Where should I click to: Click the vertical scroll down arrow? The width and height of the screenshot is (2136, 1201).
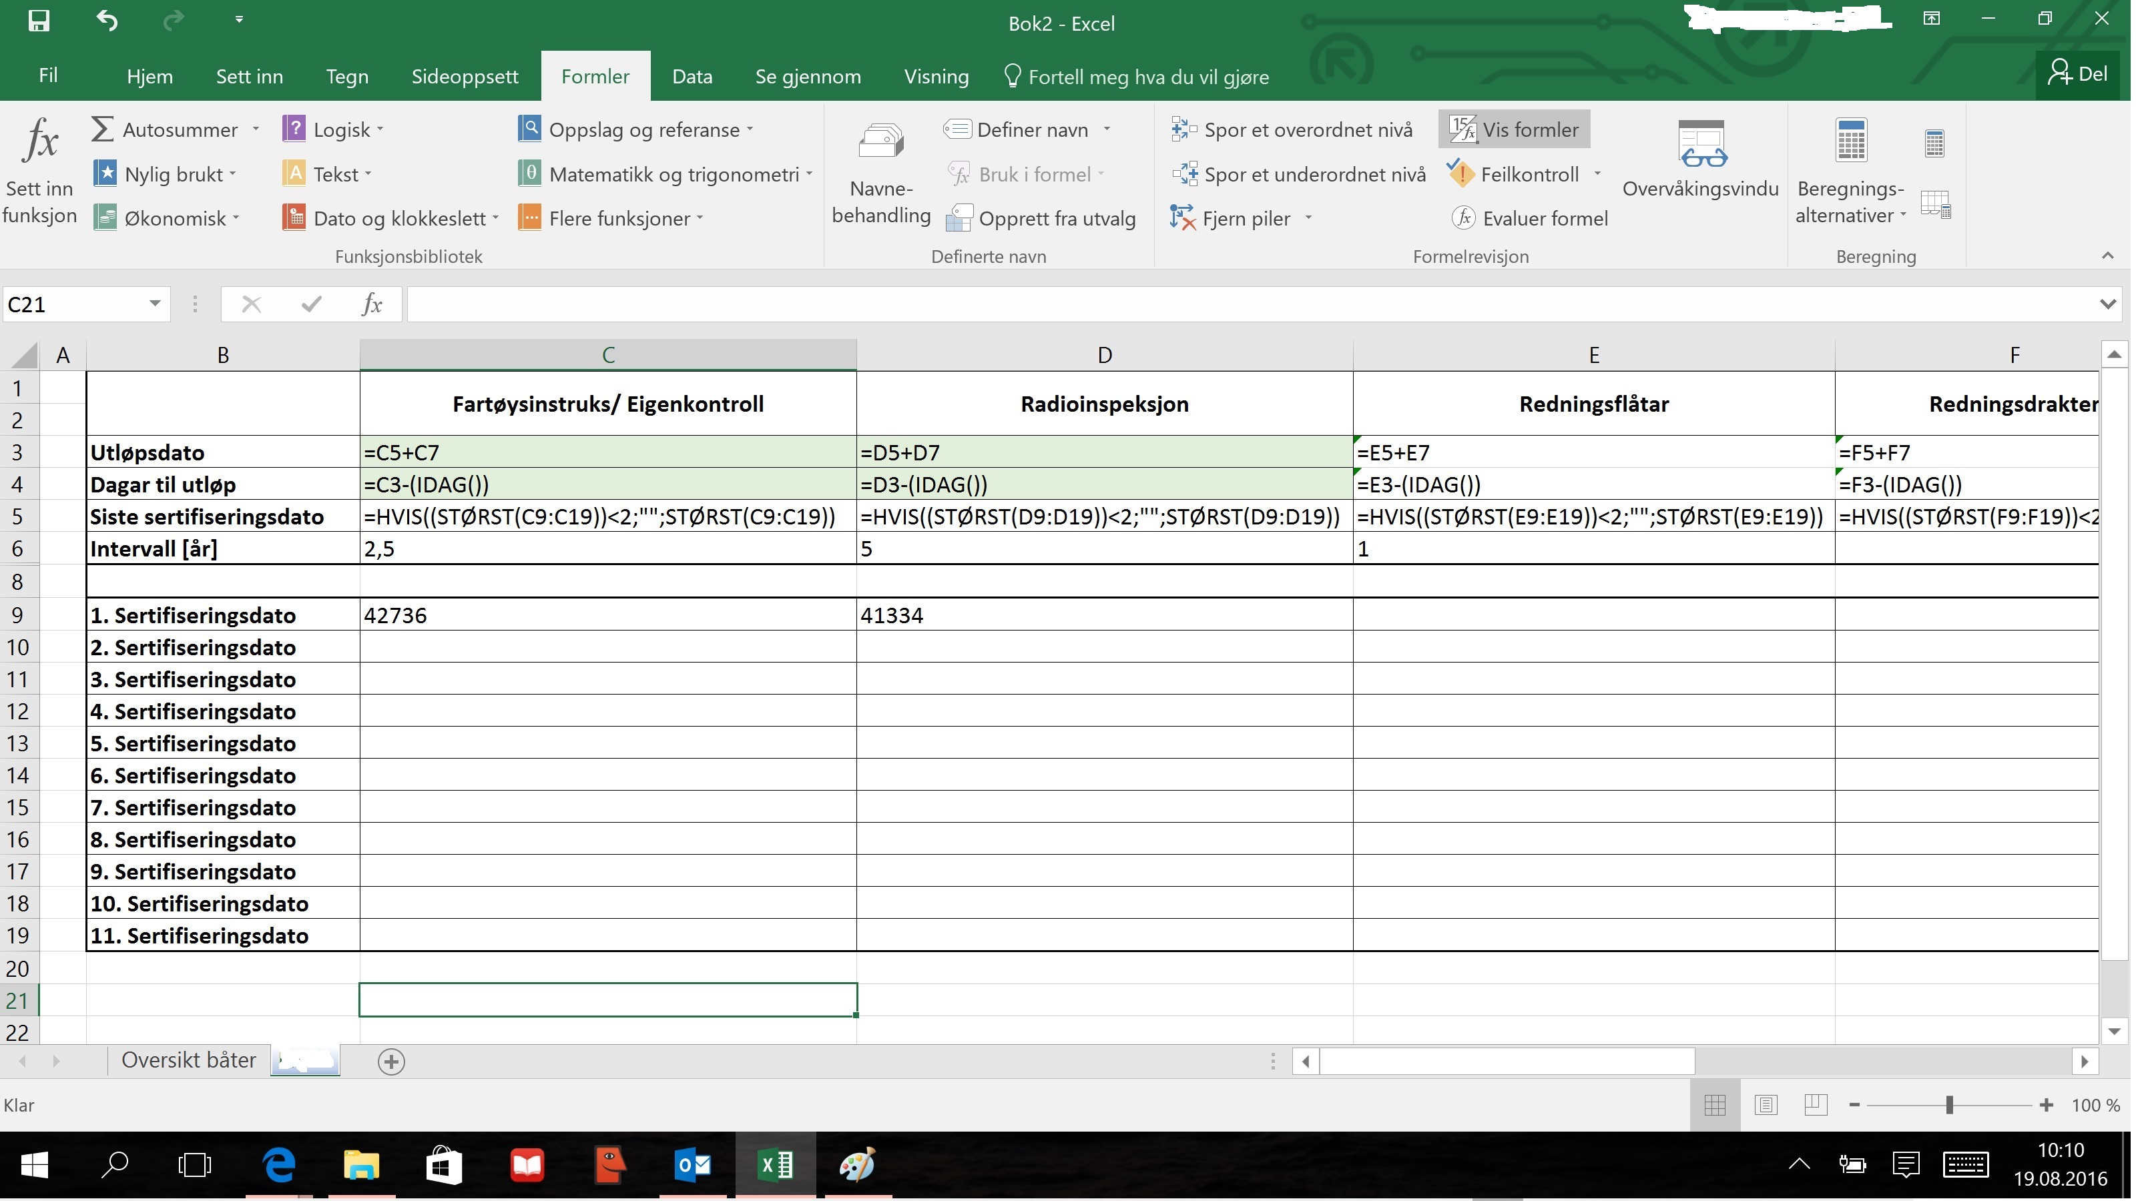click(x=2113, y=1031)
